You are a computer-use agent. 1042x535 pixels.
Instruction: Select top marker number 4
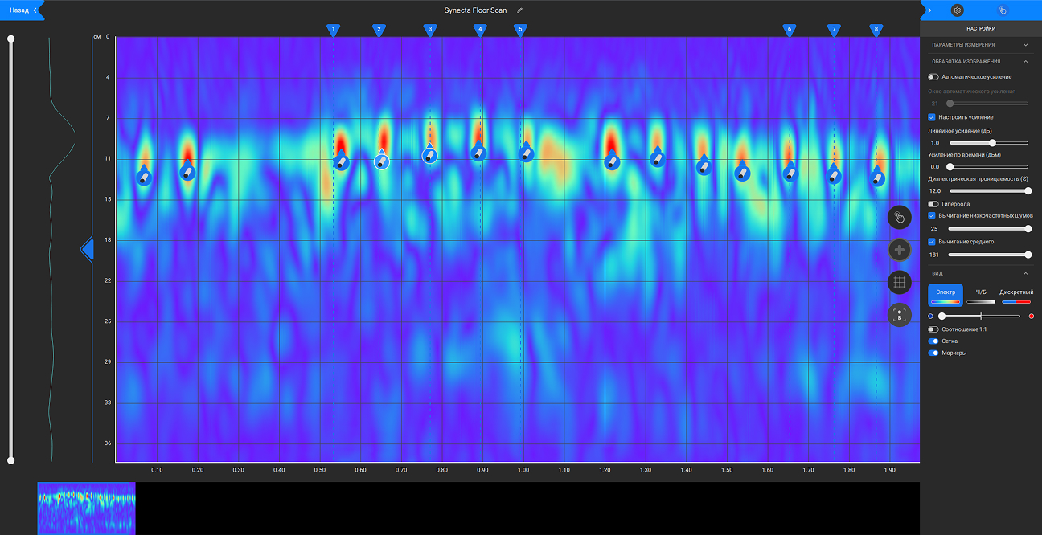point(480,30)
